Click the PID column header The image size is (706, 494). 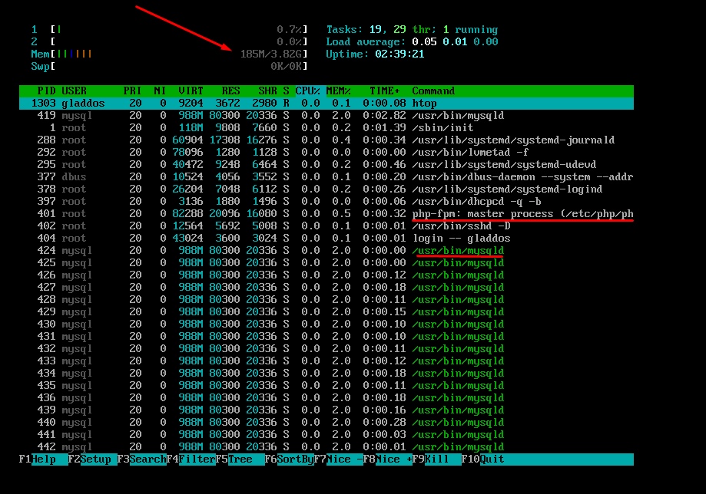(x=46, y=91)
